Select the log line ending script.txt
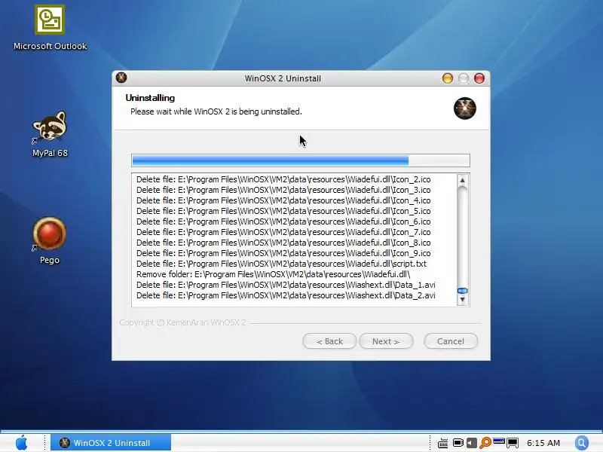The height and width of the screenshot is (452, 603). [281, 264]
